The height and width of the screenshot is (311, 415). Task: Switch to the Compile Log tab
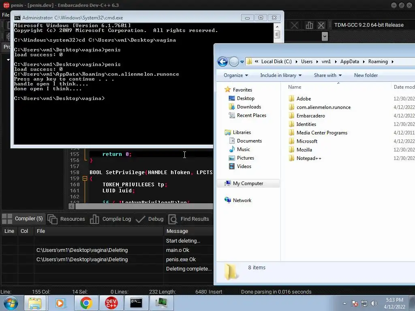tap(110, 219)
